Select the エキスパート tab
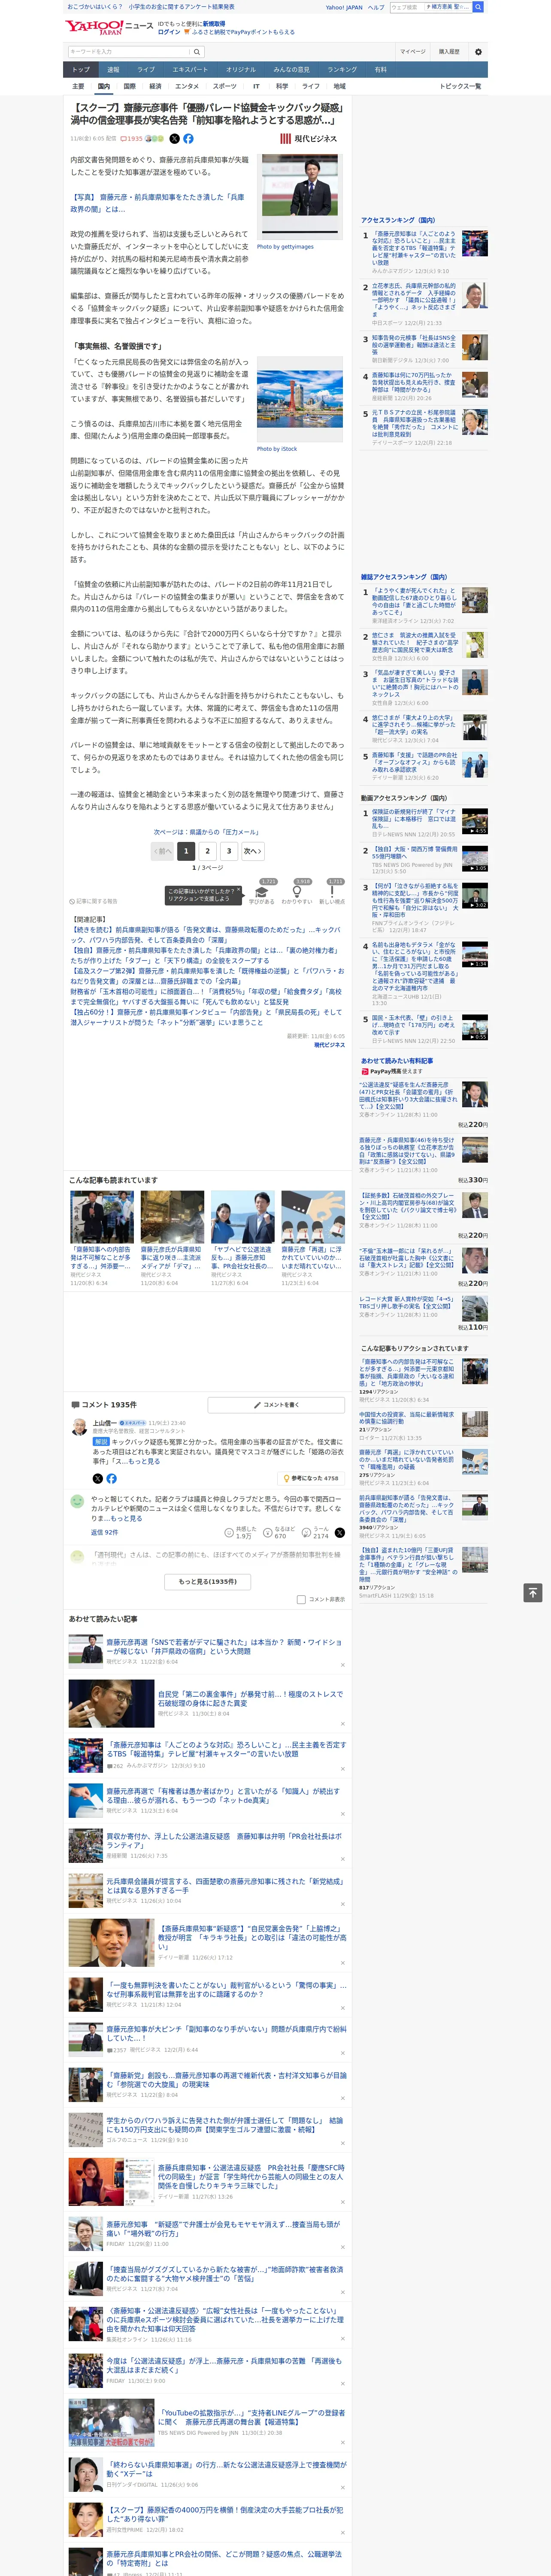Screen dimensions: 551x2576 (x=190, y=70)
